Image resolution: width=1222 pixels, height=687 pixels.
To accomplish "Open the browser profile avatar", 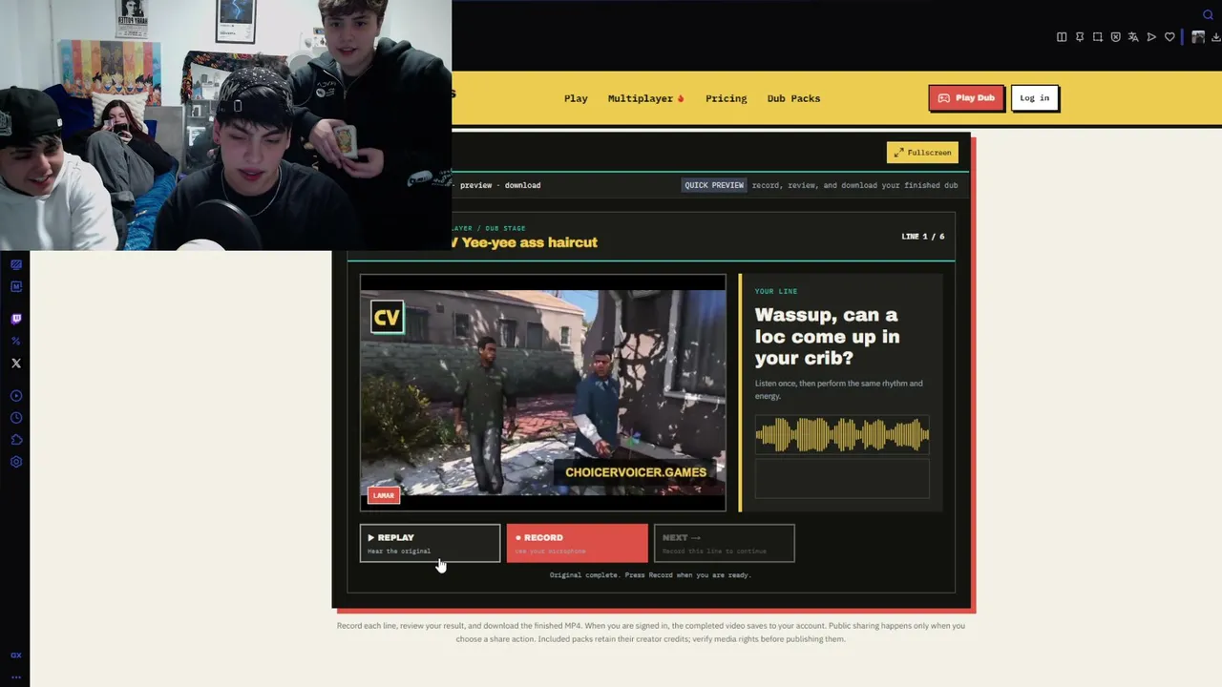I will click(x=1198, y=37).
